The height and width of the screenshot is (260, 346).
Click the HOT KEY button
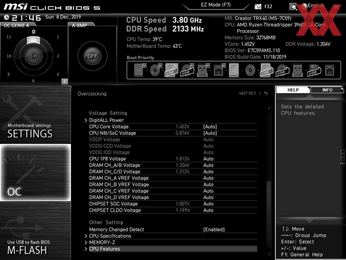(248, 93)
